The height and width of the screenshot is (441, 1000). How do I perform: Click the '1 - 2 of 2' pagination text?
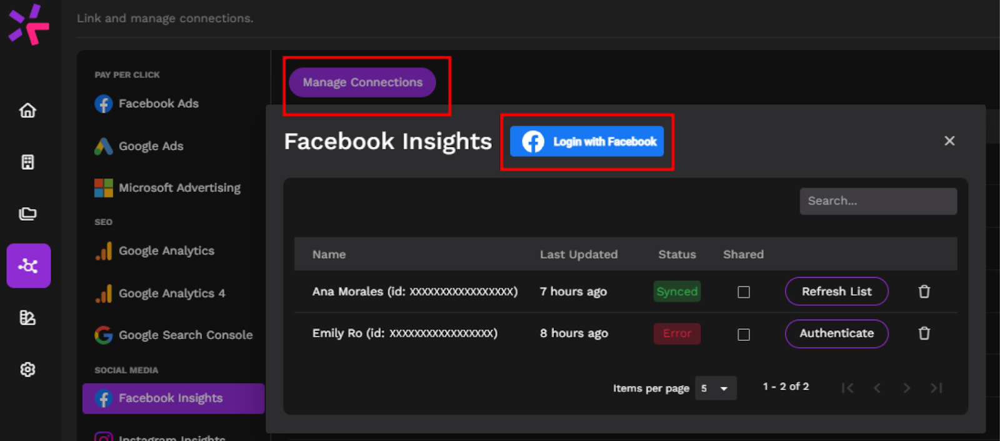786,387
